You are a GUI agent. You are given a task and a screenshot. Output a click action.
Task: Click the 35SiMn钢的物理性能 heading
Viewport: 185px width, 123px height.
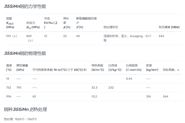(25, 53)
